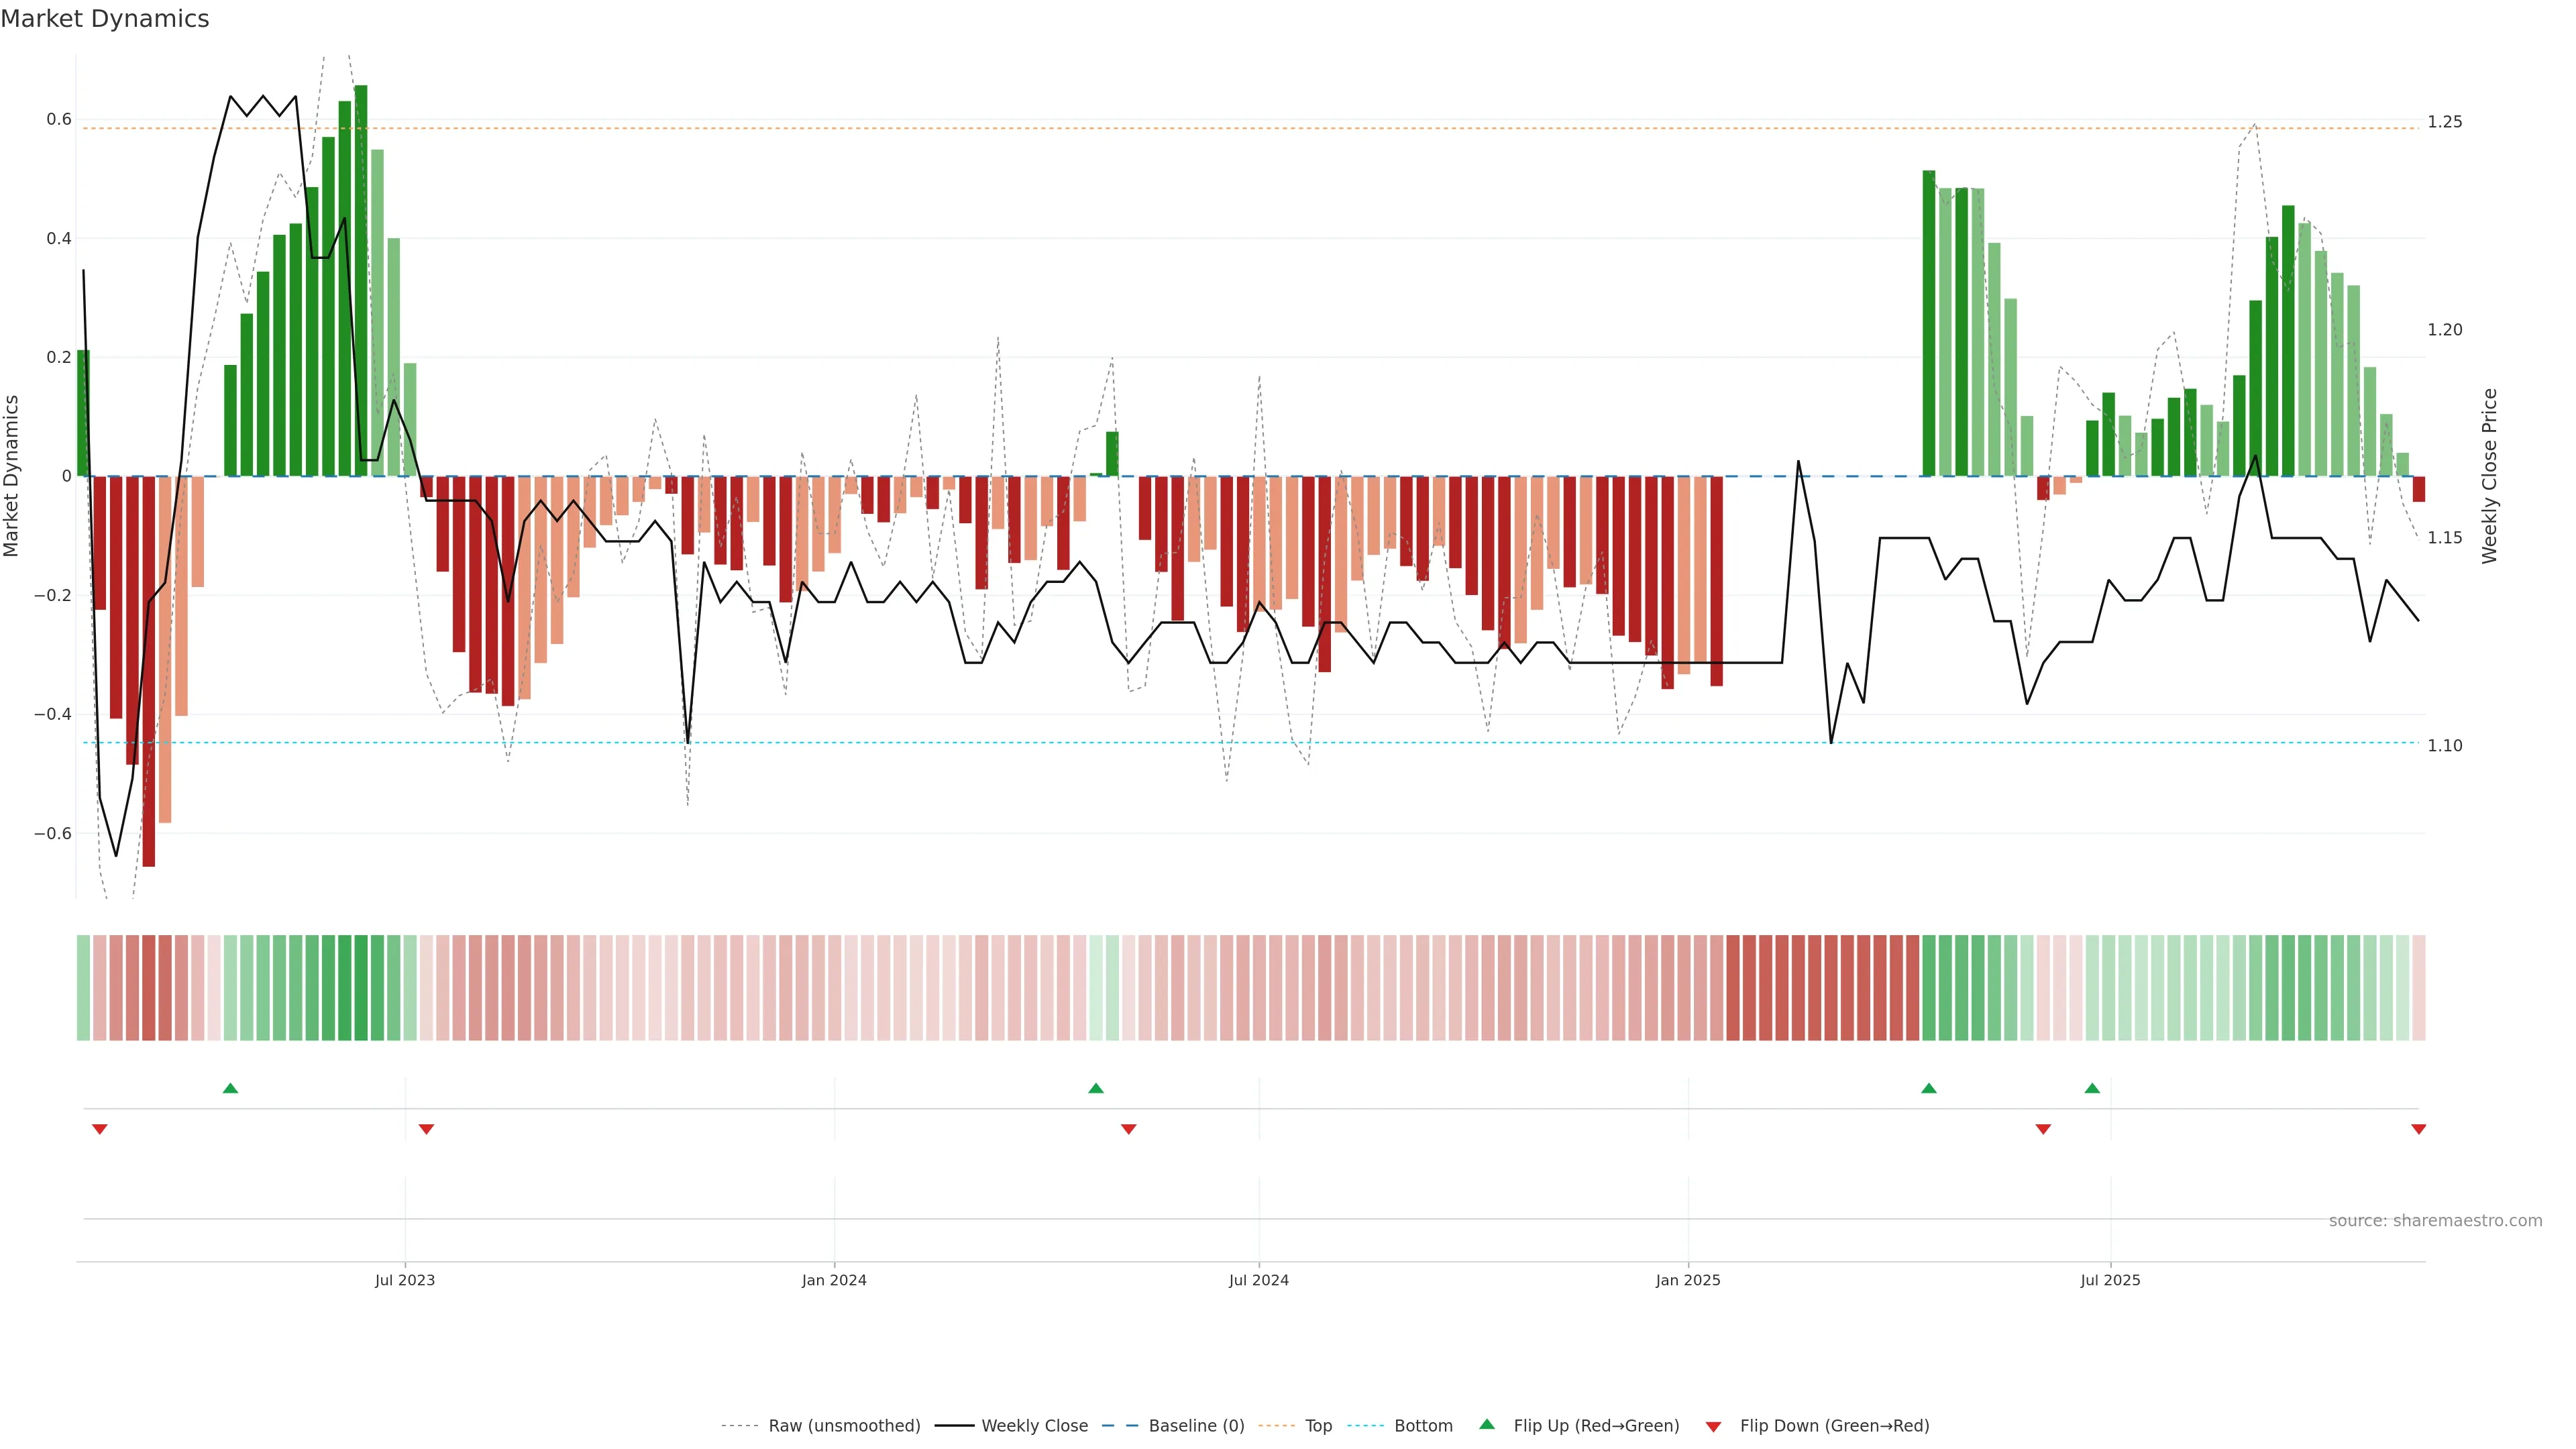Click the Flip Up legend triangle icon
Image resolution: width=2576 pixels, height=1449 pixels.
point(1487,1424)
